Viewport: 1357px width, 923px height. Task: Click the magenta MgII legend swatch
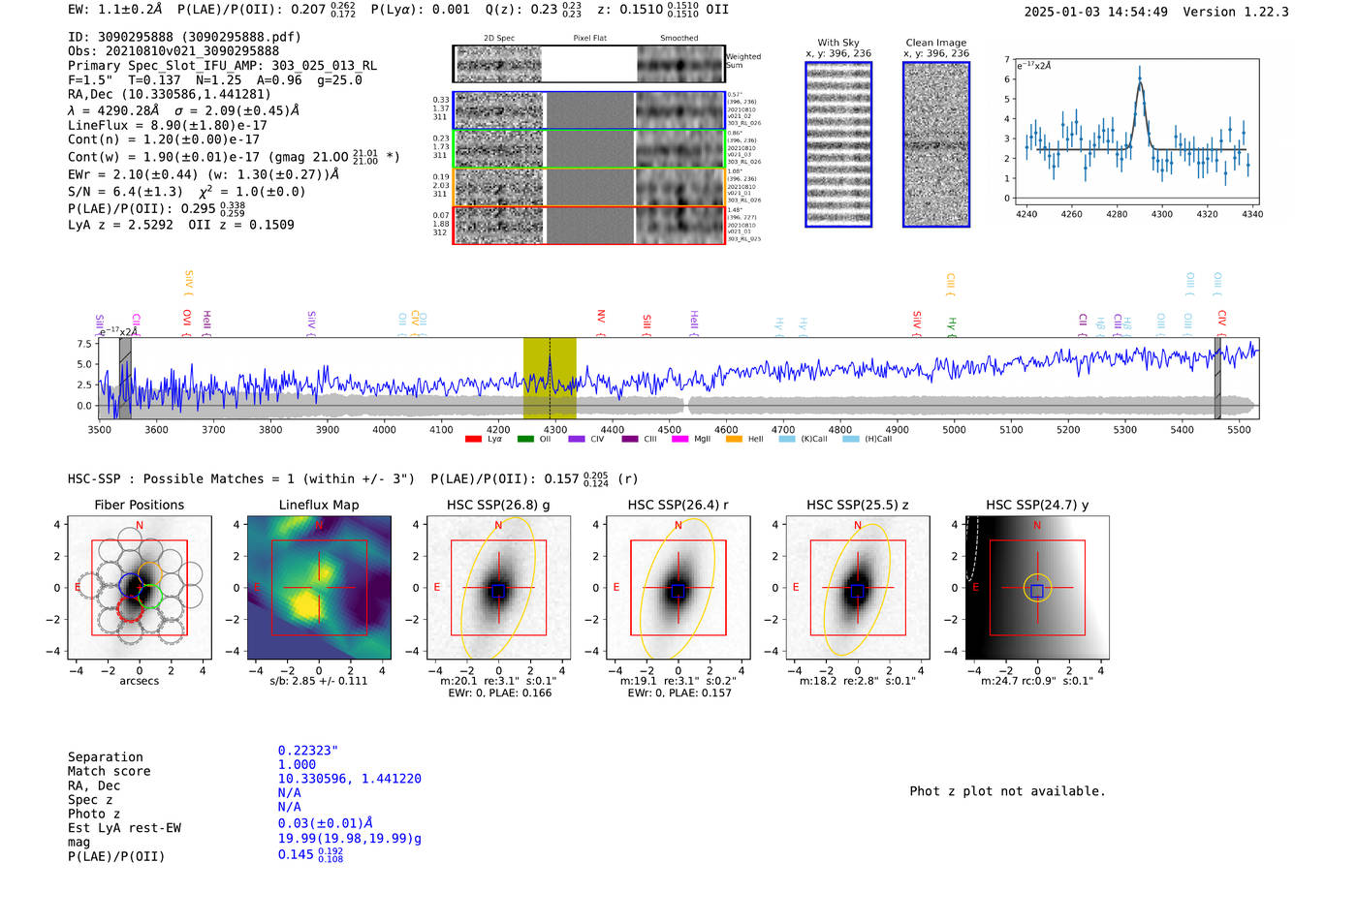click(679, 440)
